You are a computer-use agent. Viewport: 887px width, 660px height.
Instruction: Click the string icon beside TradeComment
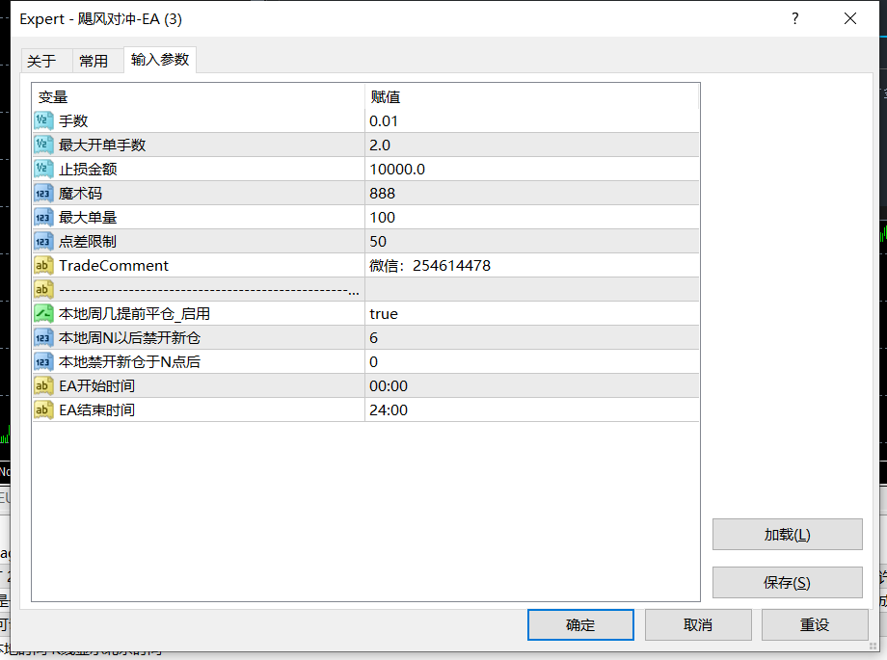coord(43,265)
